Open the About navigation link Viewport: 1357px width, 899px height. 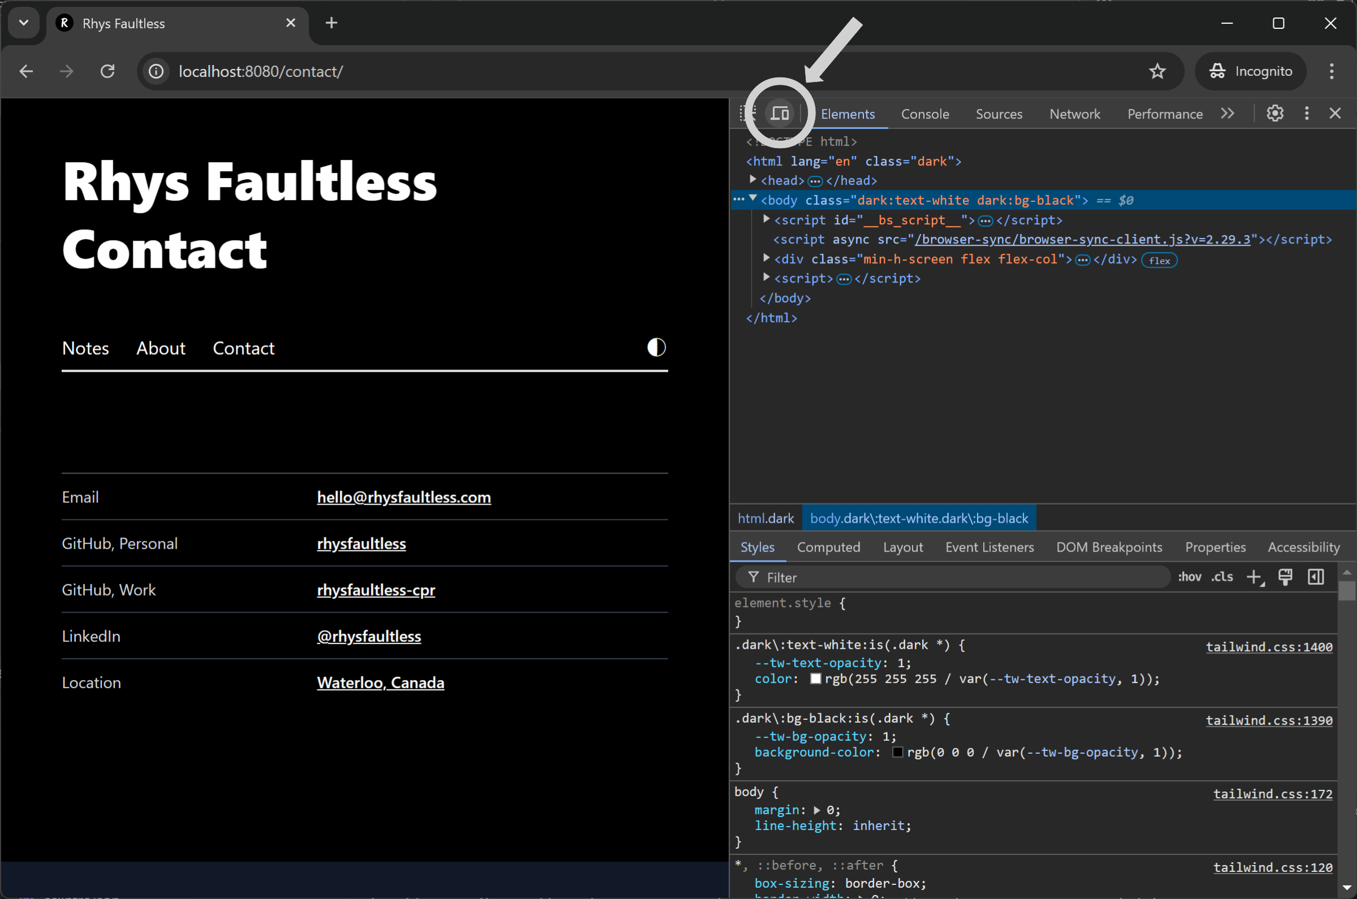(161, 348)
